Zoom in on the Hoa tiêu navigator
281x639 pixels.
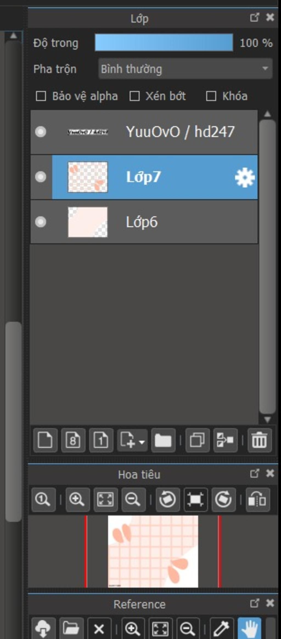coord(77,500)
